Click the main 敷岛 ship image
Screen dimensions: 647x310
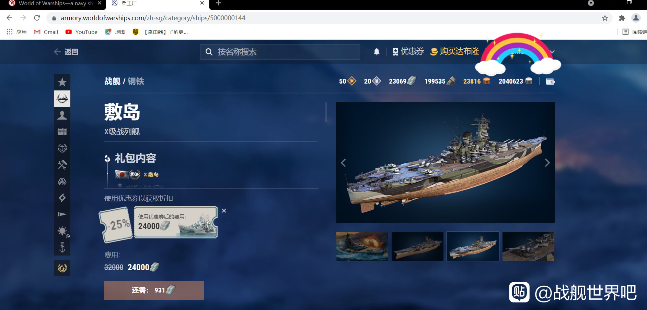click(445, 162)
